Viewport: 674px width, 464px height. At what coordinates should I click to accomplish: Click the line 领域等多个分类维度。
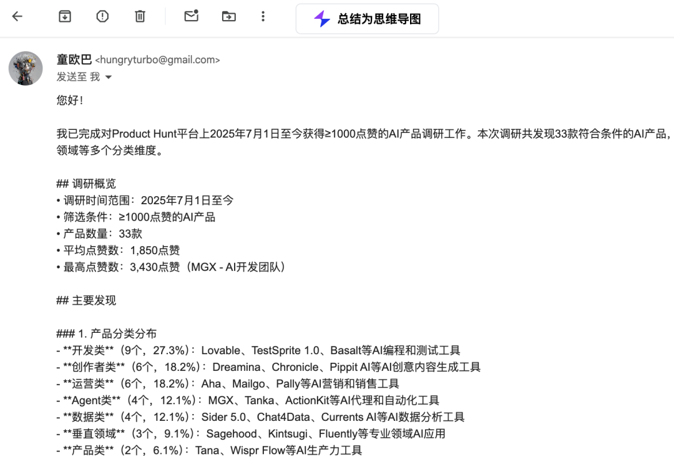coord(110,151)
